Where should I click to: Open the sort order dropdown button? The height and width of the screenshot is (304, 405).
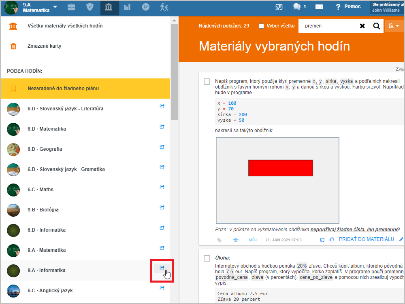pos(394,26)
